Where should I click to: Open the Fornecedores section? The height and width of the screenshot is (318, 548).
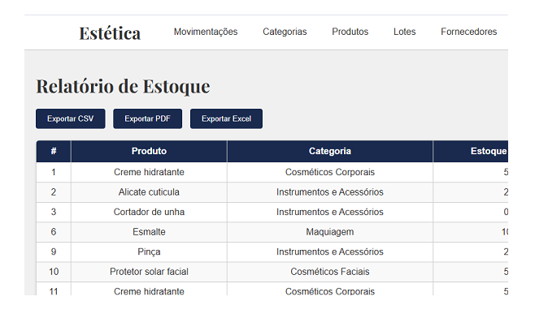468,32
